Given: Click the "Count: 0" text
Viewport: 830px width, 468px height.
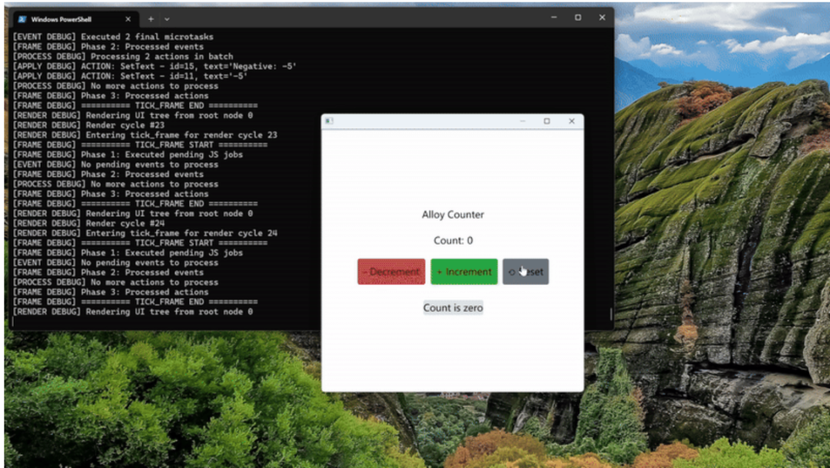Looking at the screenshot, I should pos(453,240).
